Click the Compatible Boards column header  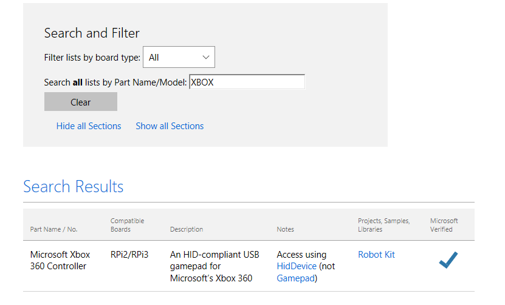tap(127, 225)
